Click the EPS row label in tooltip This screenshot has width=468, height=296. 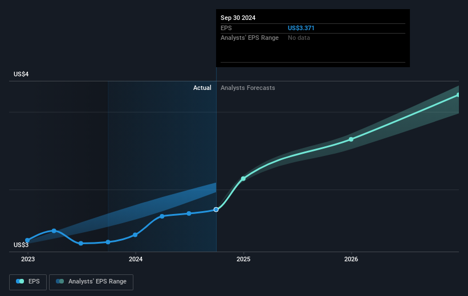point(226,28)
